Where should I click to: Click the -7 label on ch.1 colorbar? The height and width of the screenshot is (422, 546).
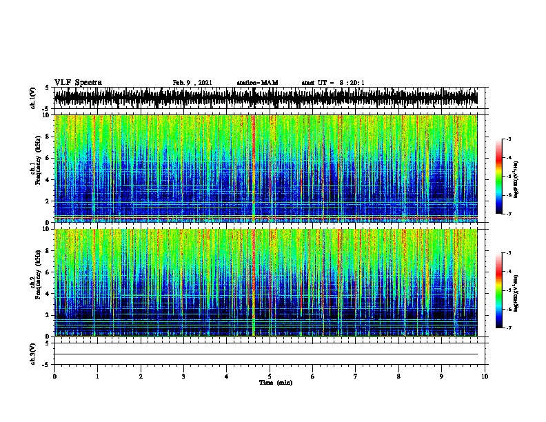[508, 214]
